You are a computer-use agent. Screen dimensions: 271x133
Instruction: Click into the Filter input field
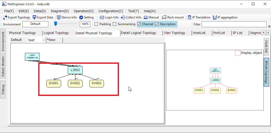point(234,24)
